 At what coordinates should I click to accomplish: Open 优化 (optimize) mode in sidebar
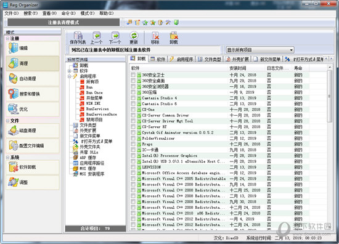point(33,109)
